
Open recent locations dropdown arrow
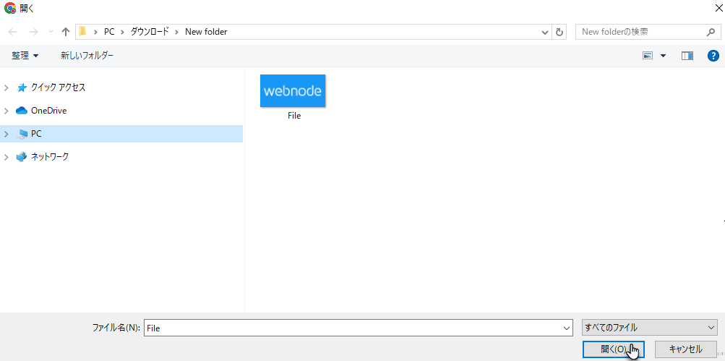click(x=51, y=32)
